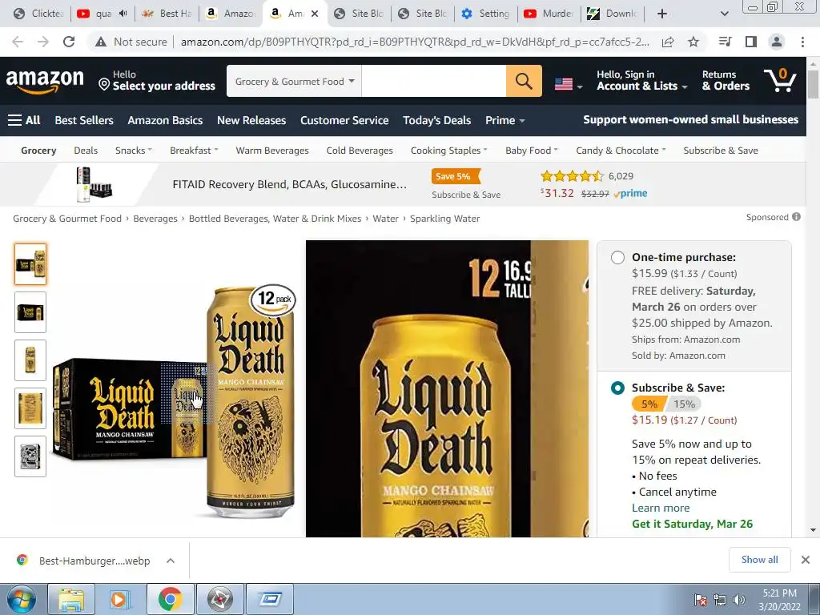Open the shopping cart icon
The width and height of the screenshot is (820, 615).
pos(780,81)
